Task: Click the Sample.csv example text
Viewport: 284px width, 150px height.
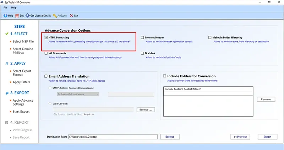Action: click(88, 114)
